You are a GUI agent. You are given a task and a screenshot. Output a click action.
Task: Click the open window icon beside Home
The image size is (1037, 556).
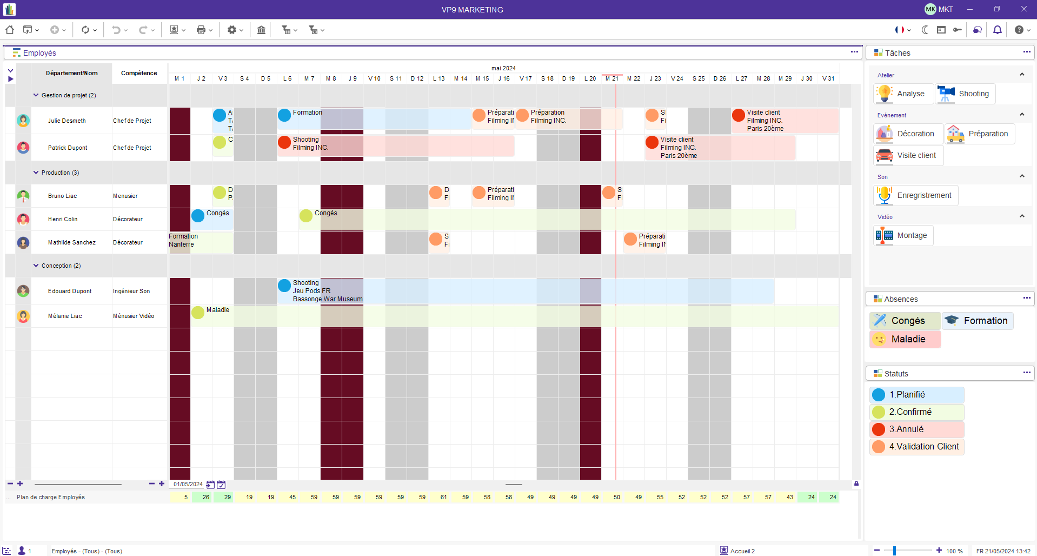click(28, 30)
